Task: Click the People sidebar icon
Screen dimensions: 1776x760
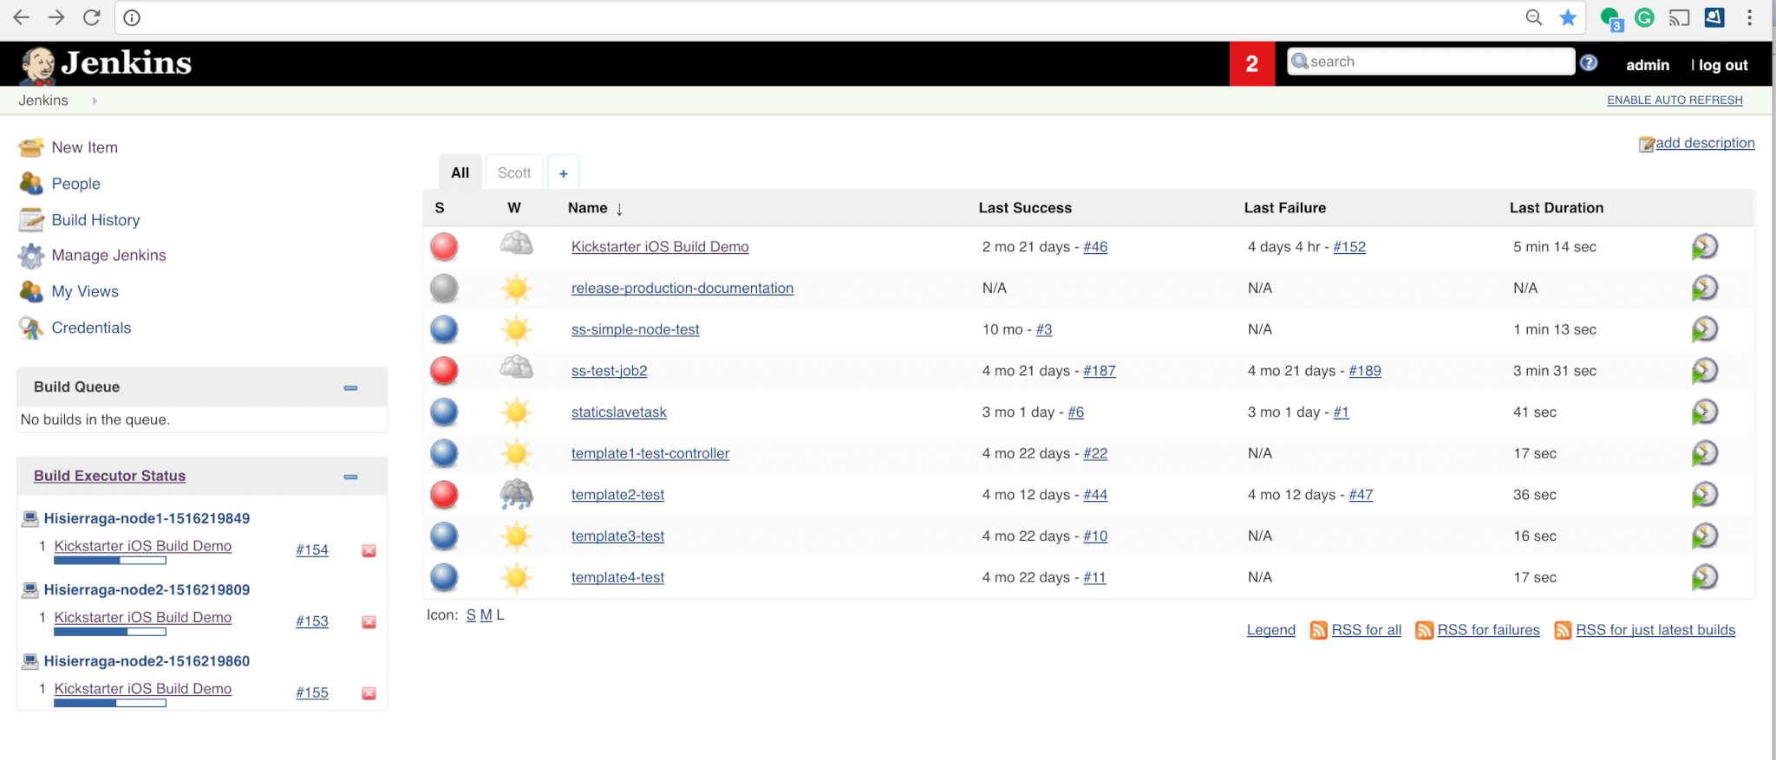Action: (x=31, y=184)
